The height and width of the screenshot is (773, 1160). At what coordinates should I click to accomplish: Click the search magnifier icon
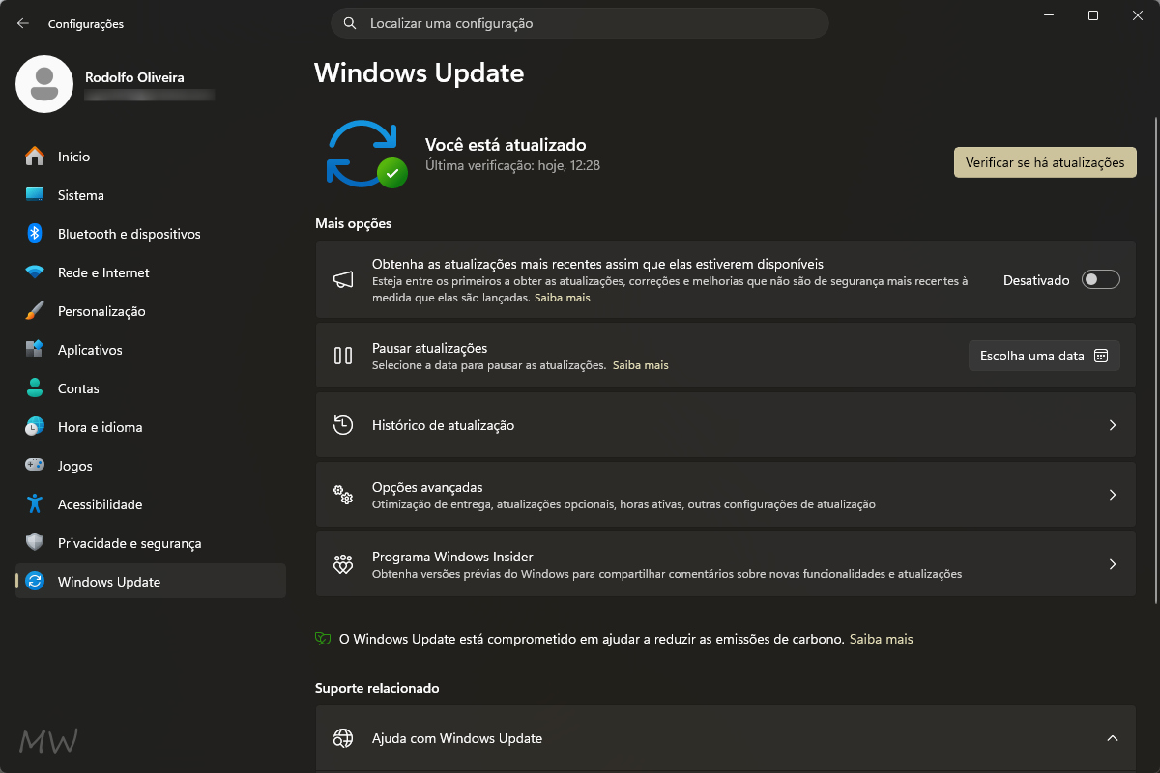pyautogui.click(x=349, y=23)
